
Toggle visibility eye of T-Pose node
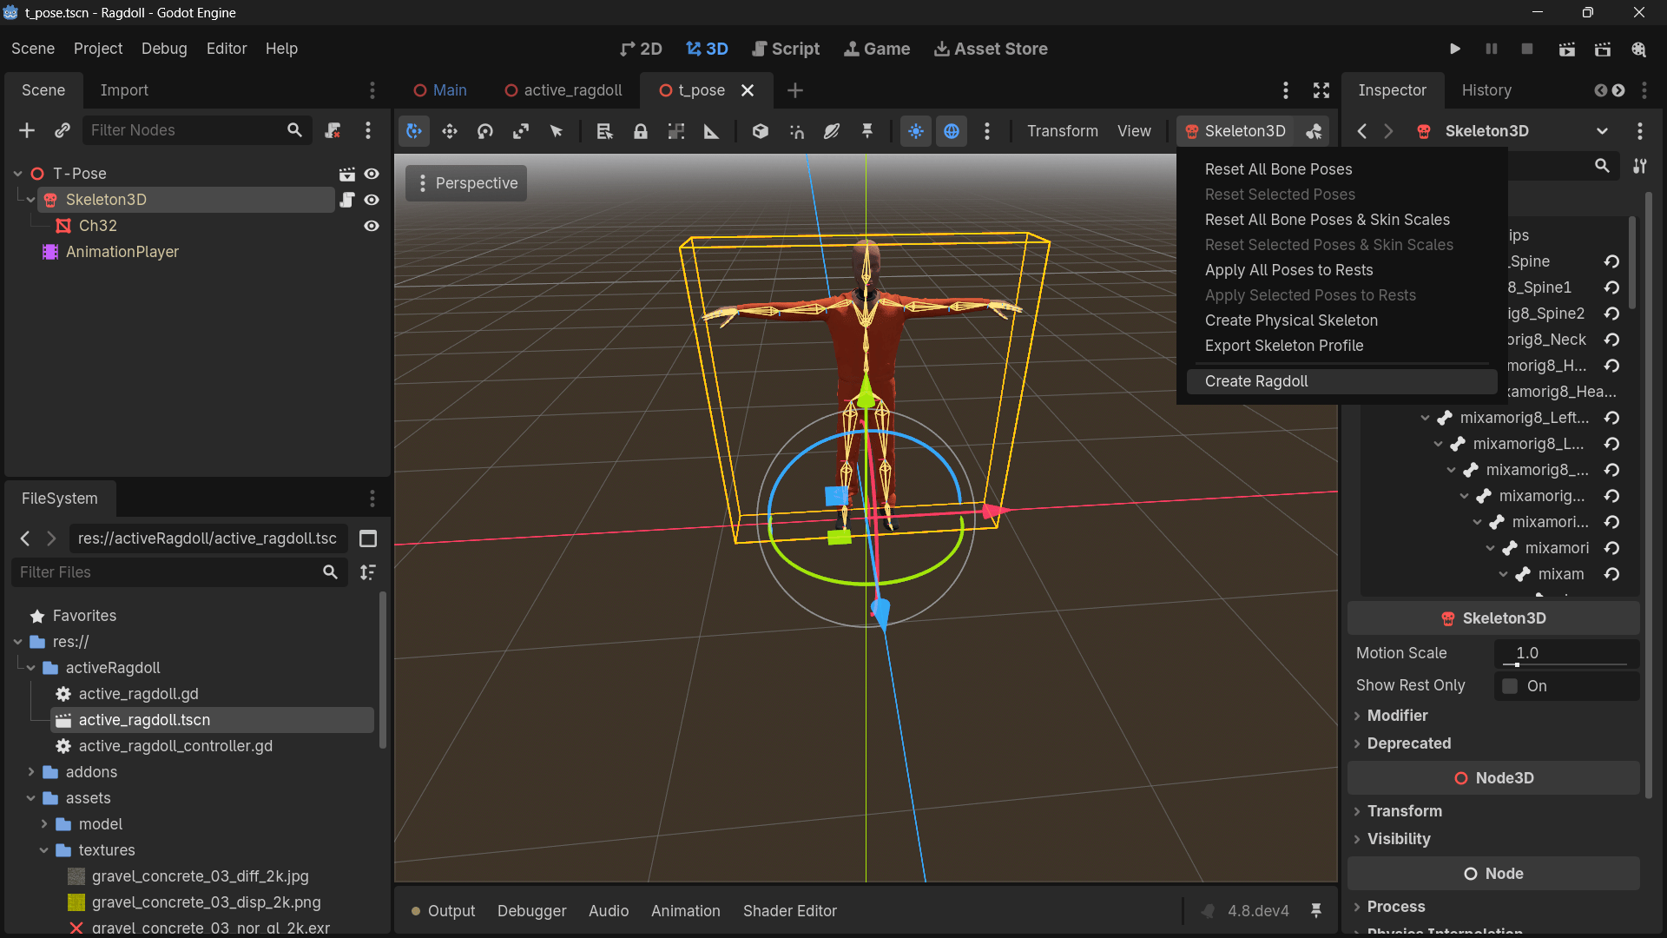click(372, 174)
